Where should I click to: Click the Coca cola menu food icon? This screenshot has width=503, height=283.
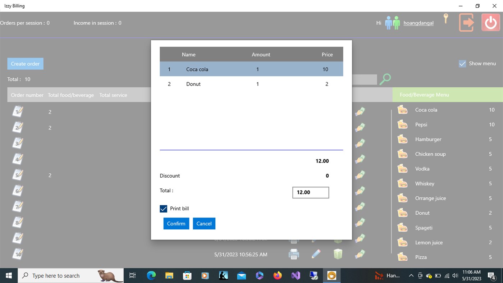(x=403, y=110)
